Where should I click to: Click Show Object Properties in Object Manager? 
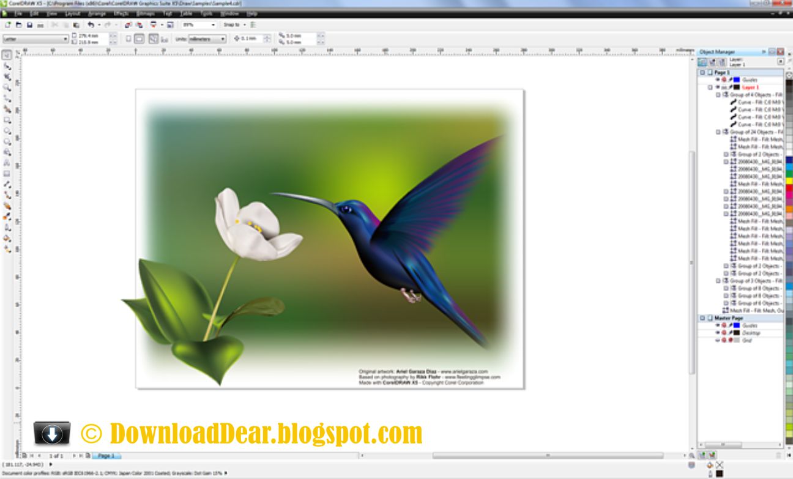tap(702, 62)
